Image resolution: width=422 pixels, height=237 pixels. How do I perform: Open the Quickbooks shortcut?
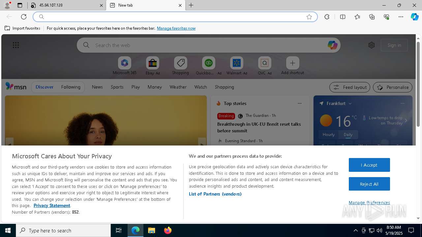208,66
